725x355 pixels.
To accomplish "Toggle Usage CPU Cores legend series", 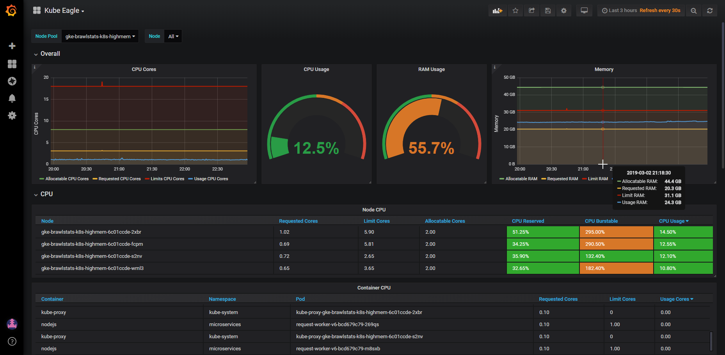I will [208, 179].
